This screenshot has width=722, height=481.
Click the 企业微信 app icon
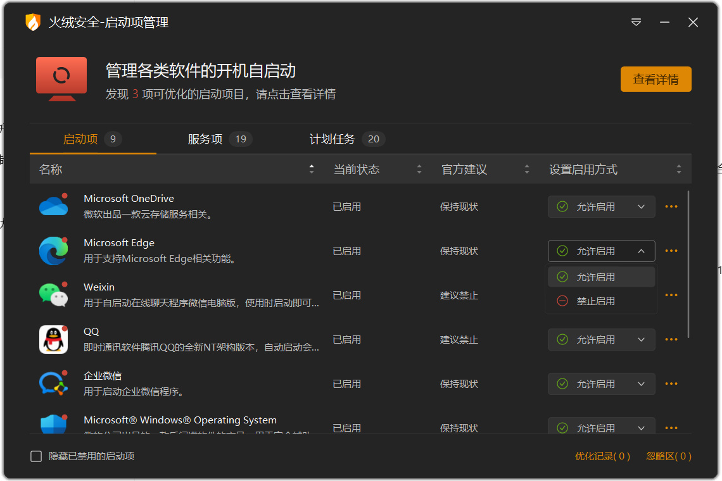(53, 384)
